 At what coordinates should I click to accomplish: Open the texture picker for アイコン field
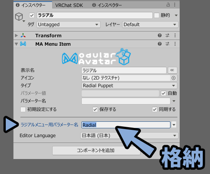[x=174, y=78]
